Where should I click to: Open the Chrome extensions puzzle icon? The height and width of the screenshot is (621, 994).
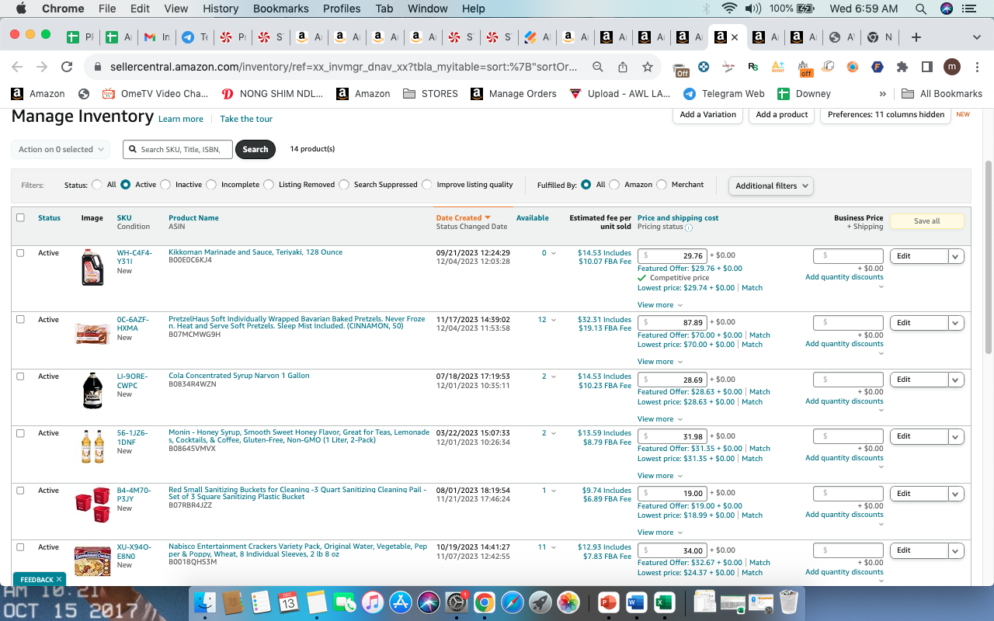(902, 67)
